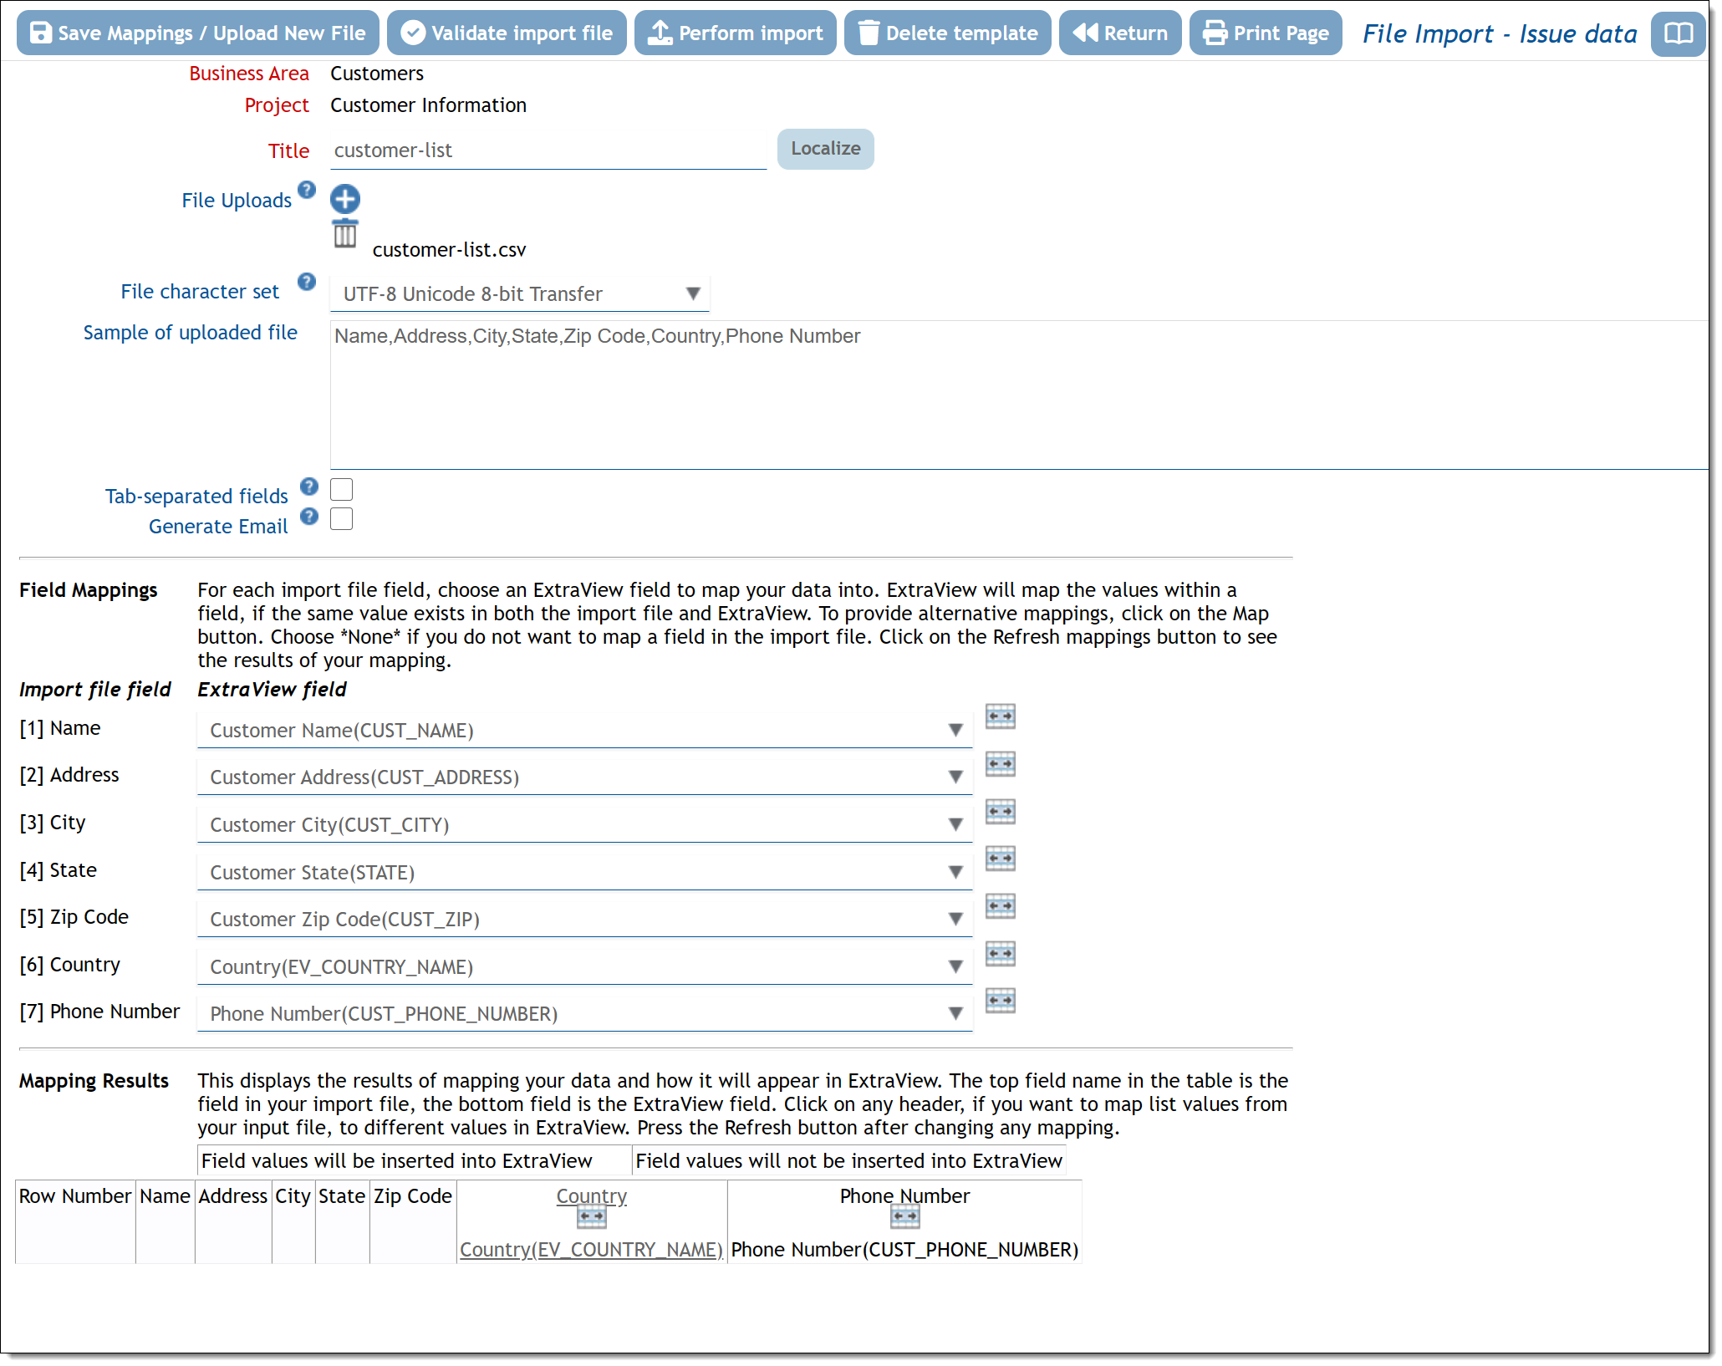The image size is (1722, 1366).
Task: Click the customer-list.csv file name
Action: 449,250
